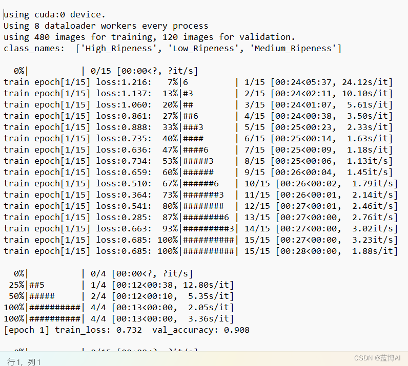Click the line and column status indicator
408x366 pixels.
point(24,362)
